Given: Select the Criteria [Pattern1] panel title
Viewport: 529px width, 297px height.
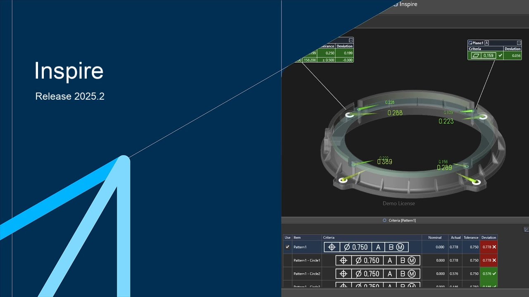Looking at the screenshot, I should [402, 220].
